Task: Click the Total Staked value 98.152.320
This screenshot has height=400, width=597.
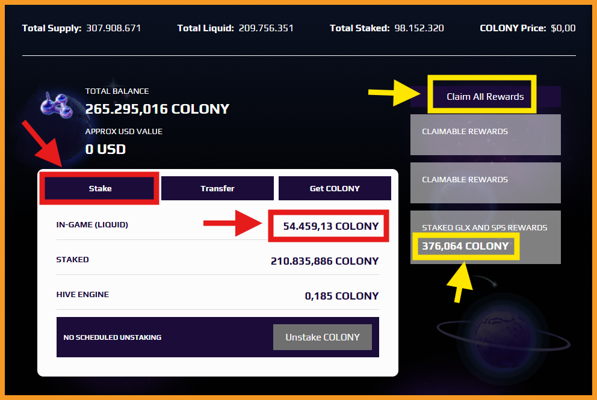Action: pos(419,28)
